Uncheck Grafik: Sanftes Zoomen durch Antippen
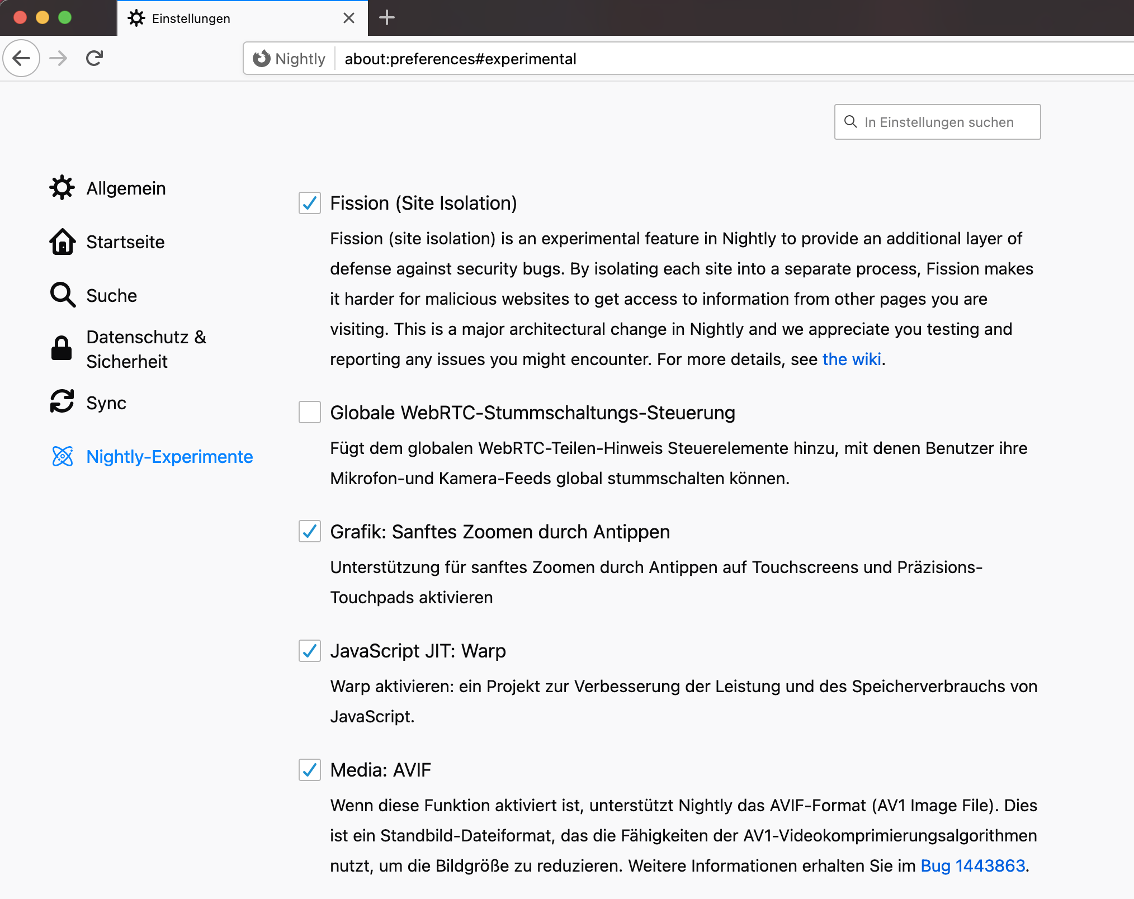1134x899 pixels. click(310, 532)
